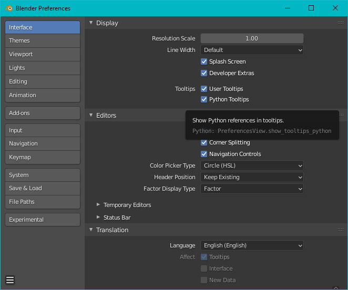
Task: Collapse the Editors panel
Action: point(91,115)
